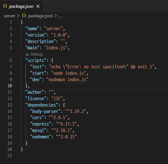Click the "dependencies" key
The image size is (168, 164).
[x=42, y=105]
